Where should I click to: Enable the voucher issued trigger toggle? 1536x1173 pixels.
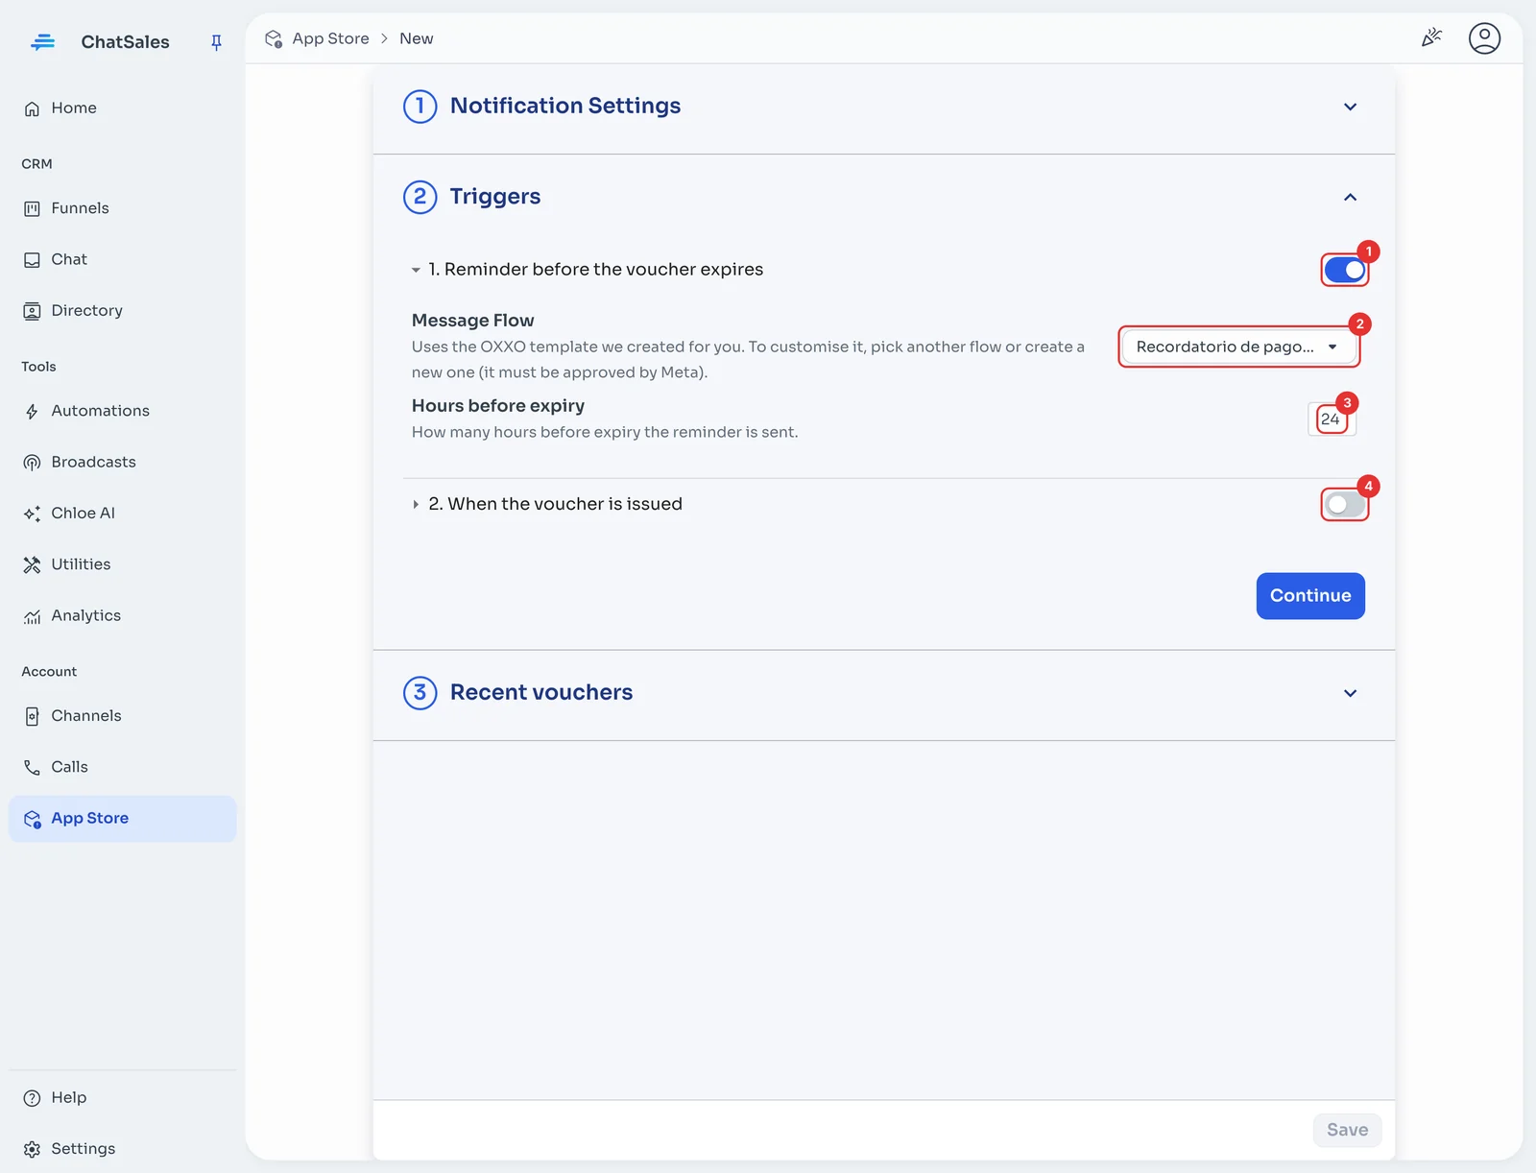[x=1345, y=504]
